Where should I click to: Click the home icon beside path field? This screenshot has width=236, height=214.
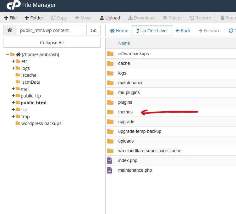[x=10, y=30]
